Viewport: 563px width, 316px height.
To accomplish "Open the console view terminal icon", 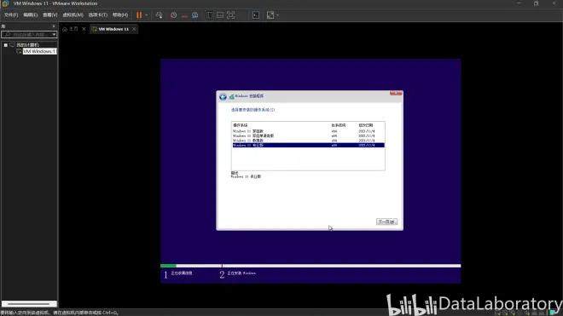I will click(x=256, y=15).
